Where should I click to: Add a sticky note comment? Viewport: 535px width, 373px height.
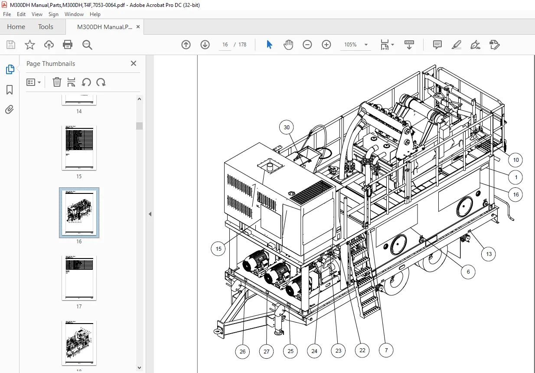pyautogui.click(x=437, y=45)
